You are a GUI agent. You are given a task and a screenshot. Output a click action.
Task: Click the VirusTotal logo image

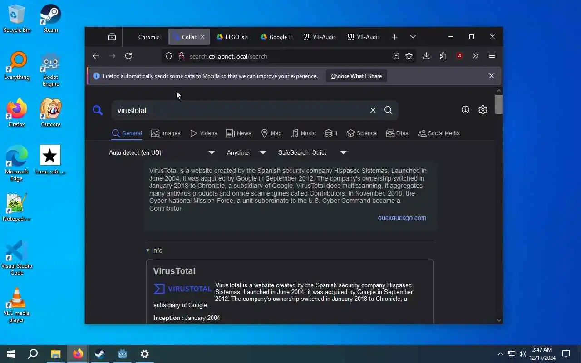pos(182,289)
